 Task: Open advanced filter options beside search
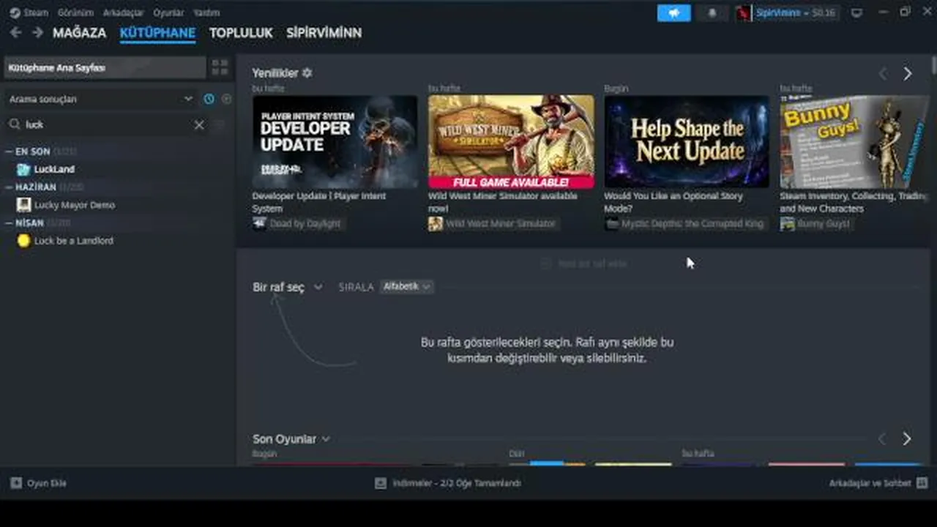tap(220, 124)
